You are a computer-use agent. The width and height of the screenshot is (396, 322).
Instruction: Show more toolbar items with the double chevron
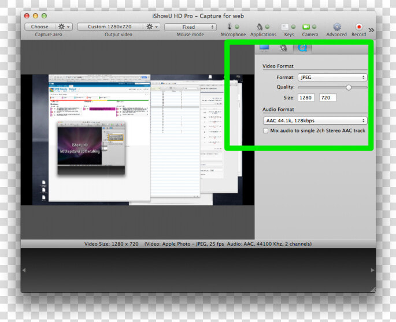click(x=371, y=30)
